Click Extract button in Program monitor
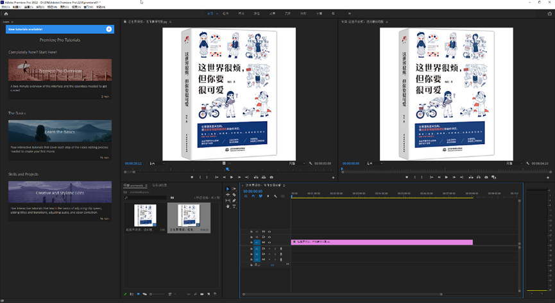Image resolution: width=555 pixels, height=303 pixels. pyautogui.click(x=479, y=177)
